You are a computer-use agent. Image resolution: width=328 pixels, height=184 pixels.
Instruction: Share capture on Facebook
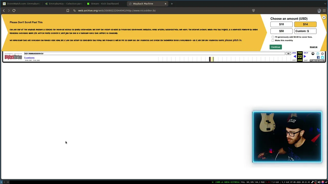(x=318, y=57)
